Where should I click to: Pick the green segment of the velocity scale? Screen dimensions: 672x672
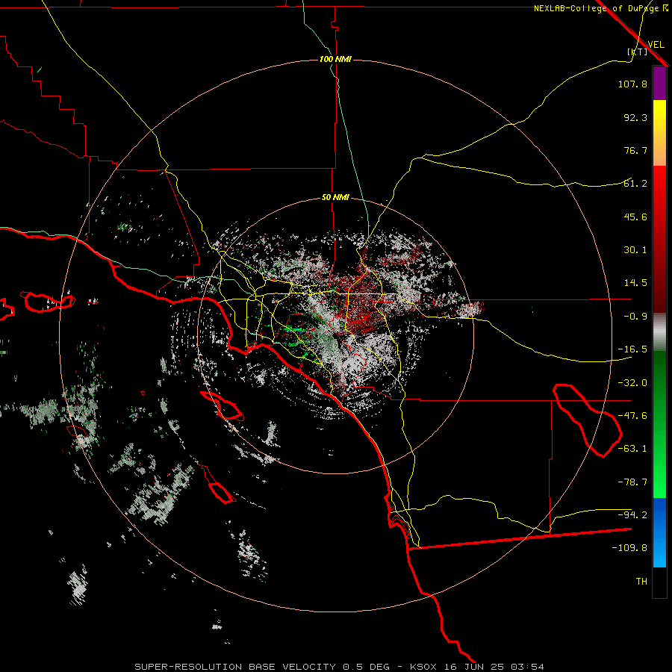coord(659,424)
